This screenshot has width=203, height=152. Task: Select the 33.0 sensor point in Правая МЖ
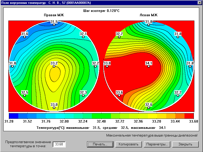pyautogui.click(x=54, y=108)
